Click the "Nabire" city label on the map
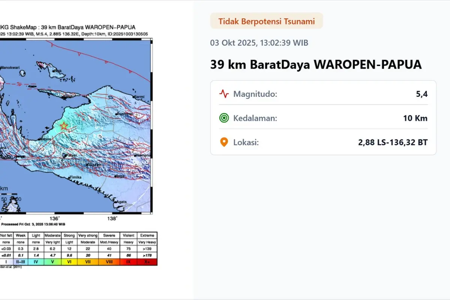Image resolution: width=450 pixels, height=300 pixels. pyautogui.click(x=46, y=139)
